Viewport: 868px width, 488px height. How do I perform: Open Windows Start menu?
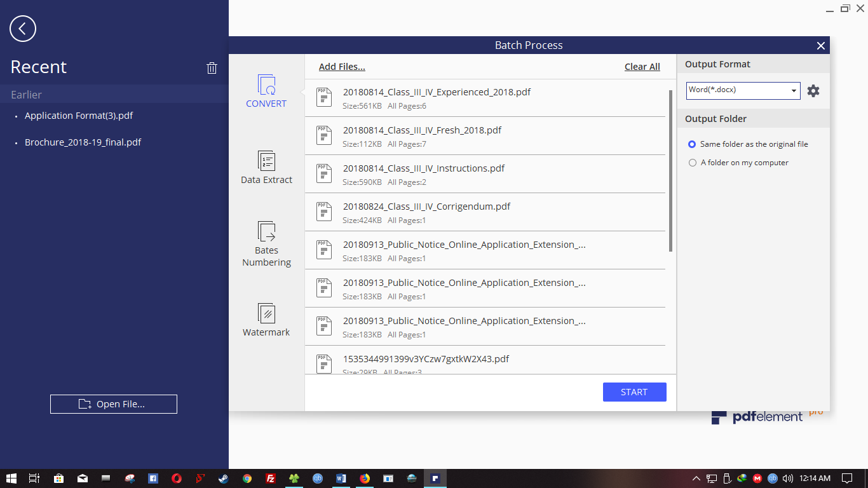[x=11, y=478]
